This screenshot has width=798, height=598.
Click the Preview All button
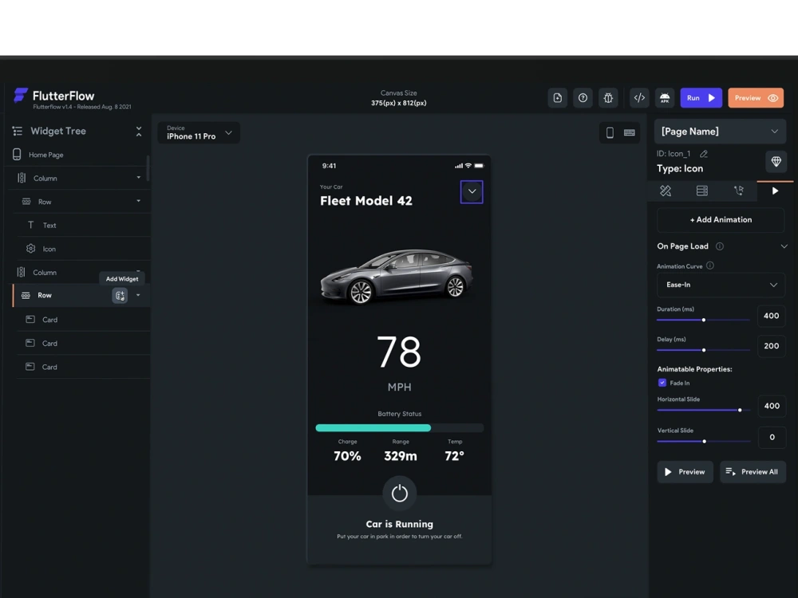753,471
